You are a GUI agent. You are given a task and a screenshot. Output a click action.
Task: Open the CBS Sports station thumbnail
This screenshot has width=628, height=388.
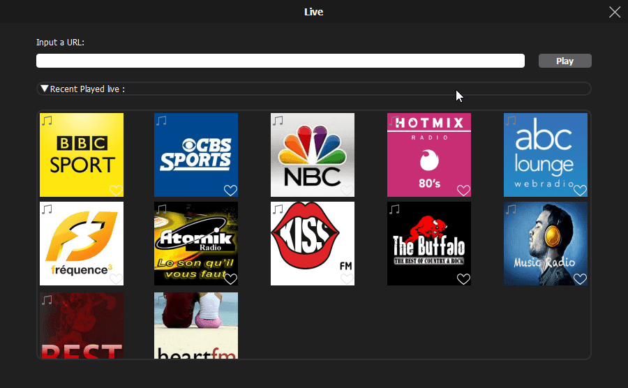click(196, 155)
